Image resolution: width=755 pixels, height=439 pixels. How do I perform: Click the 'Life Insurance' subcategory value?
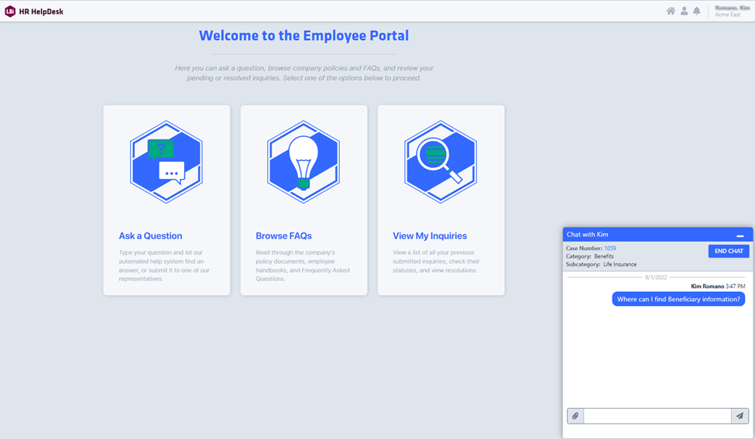tap(619, 264)
